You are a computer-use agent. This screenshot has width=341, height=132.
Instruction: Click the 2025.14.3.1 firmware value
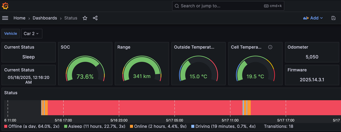pos(312,80)
